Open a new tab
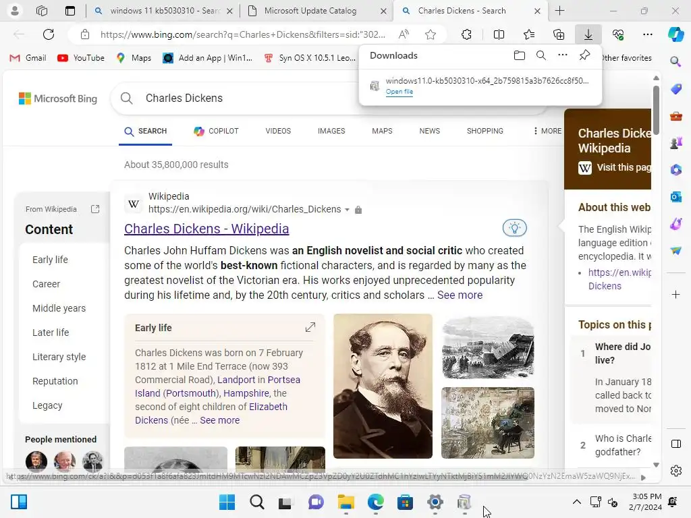 pyautogui.click(x=559, y=11)
